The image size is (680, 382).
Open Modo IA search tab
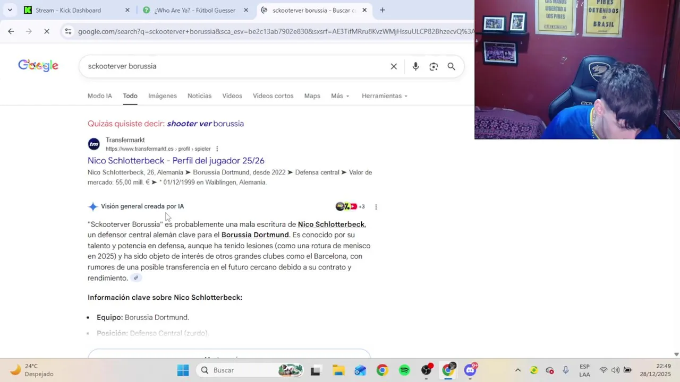[100, 96]
